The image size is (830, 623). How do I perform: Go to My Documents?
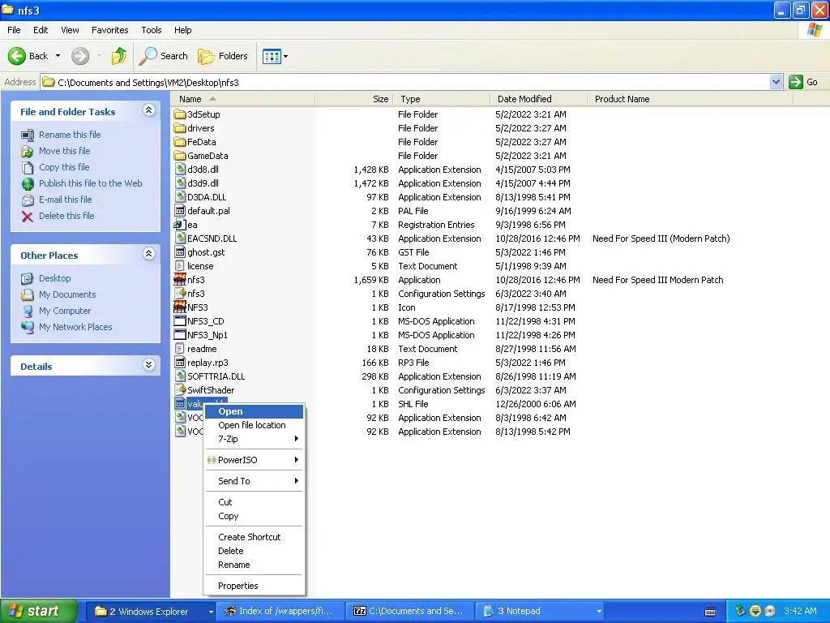pos(67,294)
